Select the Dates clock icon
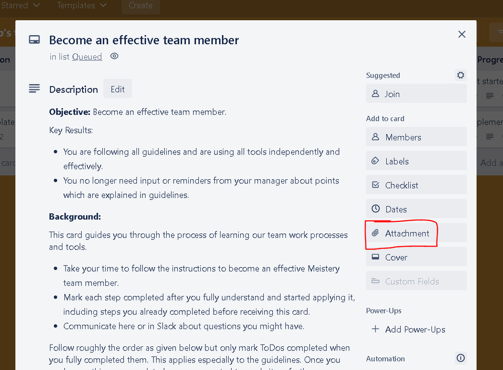Screen dimensions: 503x370 (x=375, y=208)
